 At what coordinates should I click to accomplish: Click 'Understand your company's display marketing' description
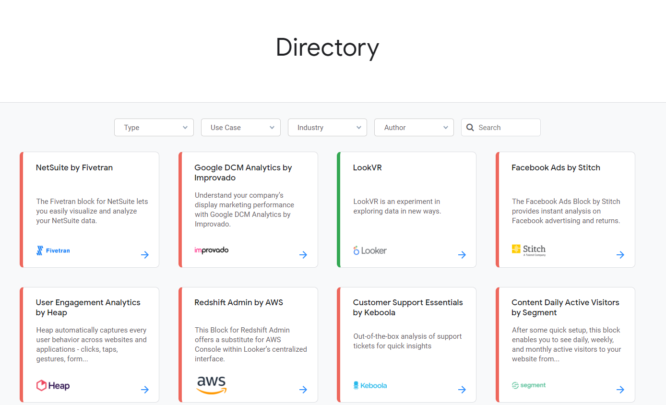pyautogui.click(x=244, y=210)
